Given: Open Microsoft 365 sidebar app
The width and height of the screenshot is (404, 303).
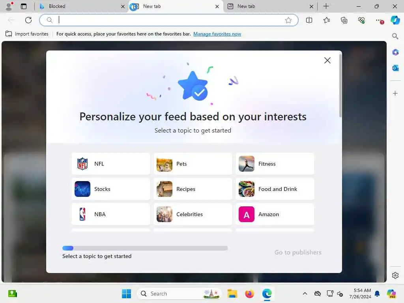Looking at the screenshot, I should [395, 52].
